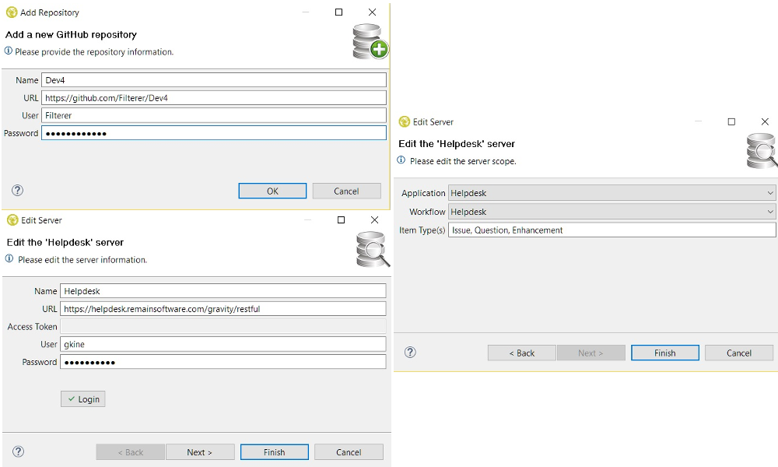Image resolution: width=778 pixels, height=467 pixels.
Task: Click Finish in server scope dialog
Action: (665, 353)
